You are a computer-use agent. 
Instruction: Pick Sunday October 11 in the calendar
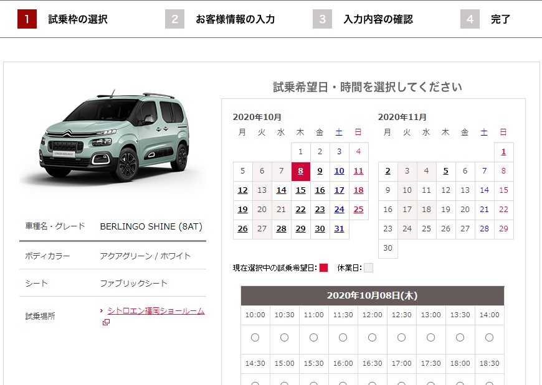(358, 171)
